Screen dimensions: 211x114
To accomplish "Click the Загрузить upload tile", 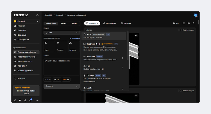I will point(74,47).
